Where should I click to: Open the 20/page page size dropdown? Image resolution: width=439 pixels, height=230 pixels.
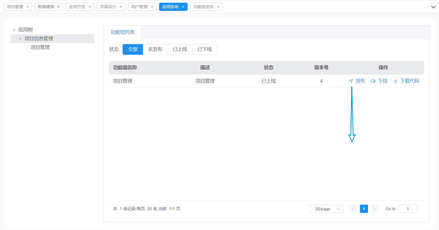tap(326, 209)
